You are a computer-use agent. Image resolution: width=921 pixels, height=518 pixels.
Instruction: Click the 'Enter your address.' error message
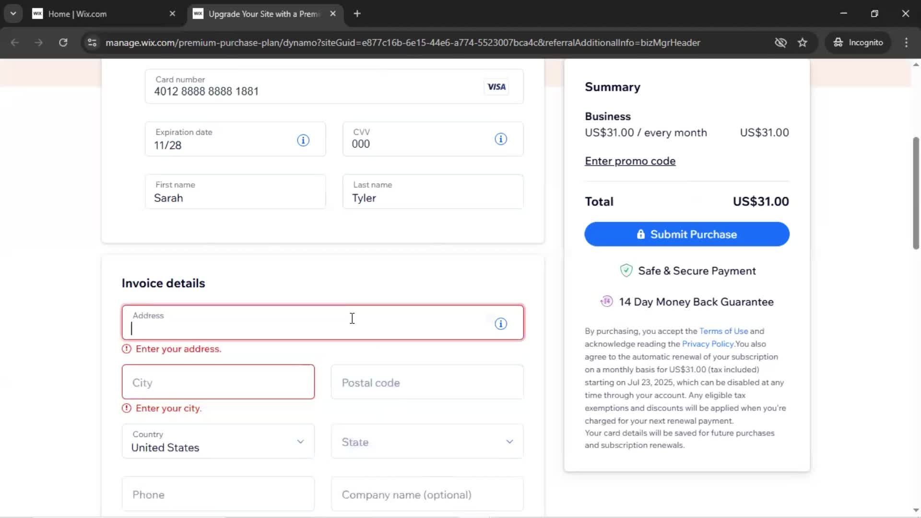pyautogui.click(x=178, y=349)
